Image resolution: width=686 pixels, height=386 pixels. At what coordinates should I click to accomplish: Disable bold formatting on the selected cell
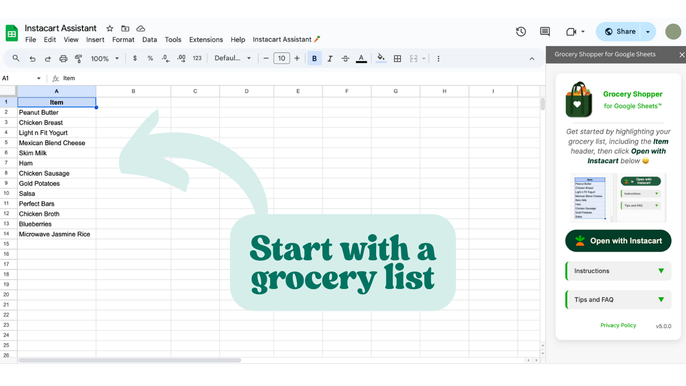314,58
